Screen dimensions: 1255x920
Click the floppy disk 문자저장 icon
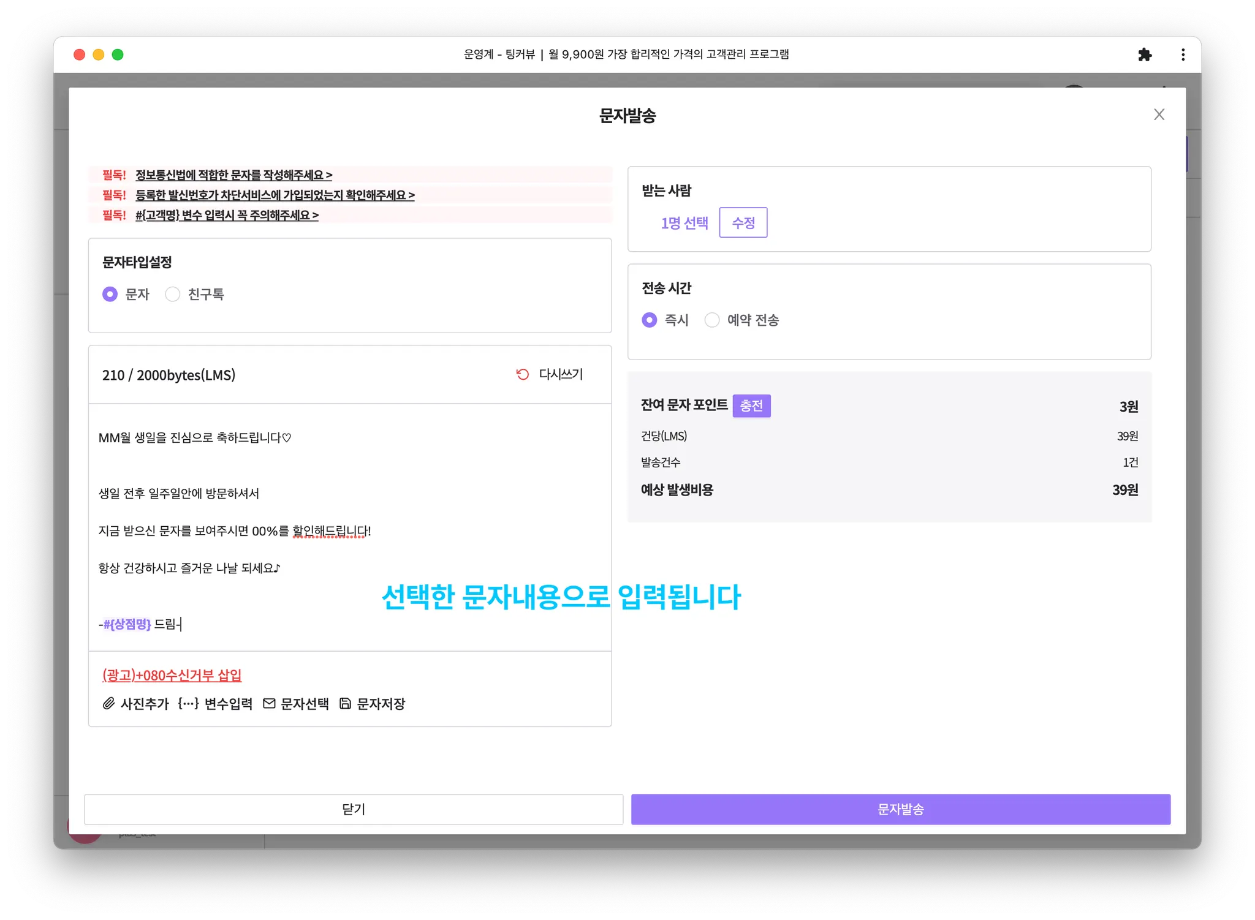[x=345, y=704]
